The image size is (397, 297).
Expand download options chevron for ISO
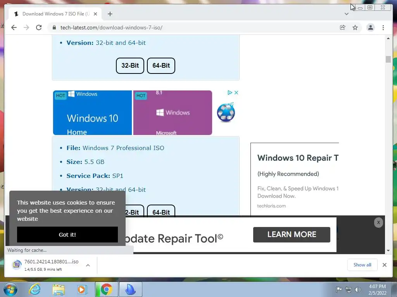tap(88, 265)
